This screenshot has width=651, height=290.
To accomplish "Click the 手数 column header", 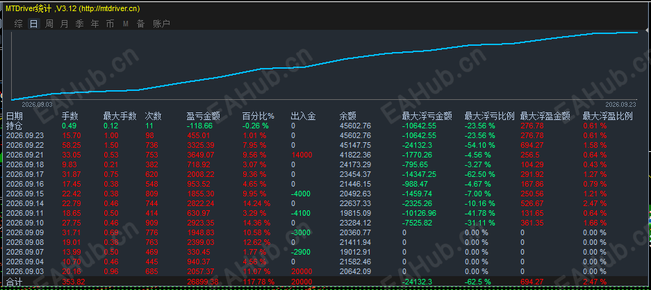I will [70, 116].
